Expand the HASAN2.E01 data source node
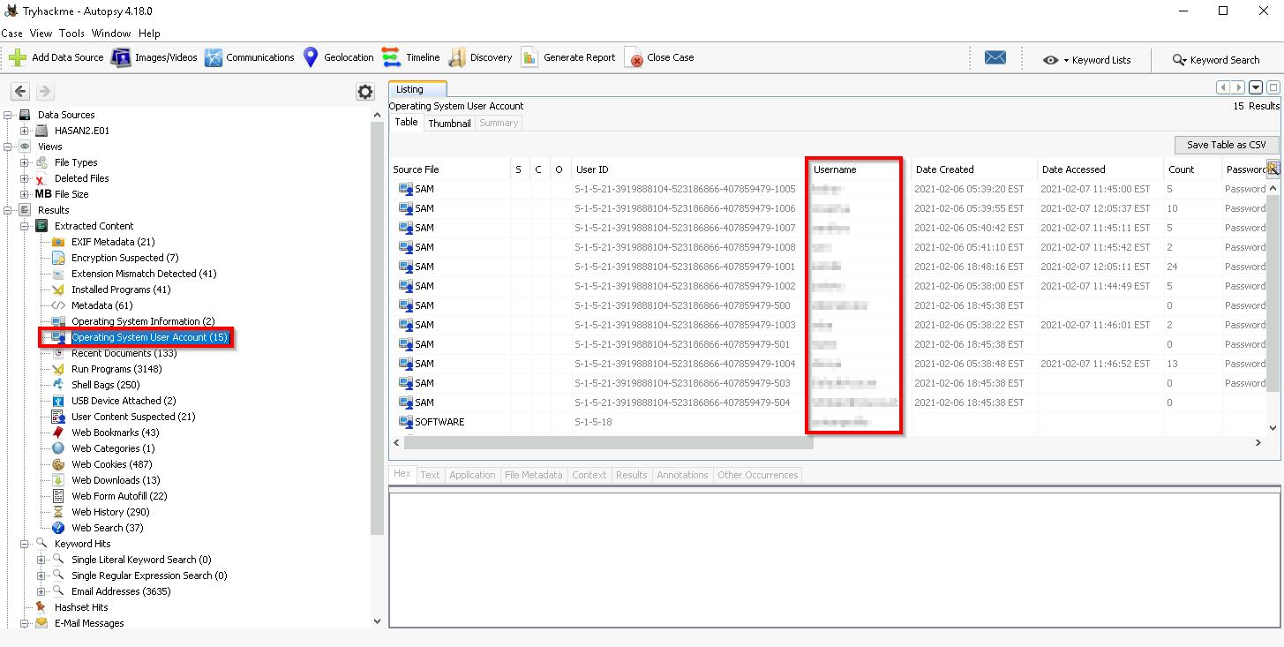The height and width of the screenshot is (647, 1284). coord(26,131)
